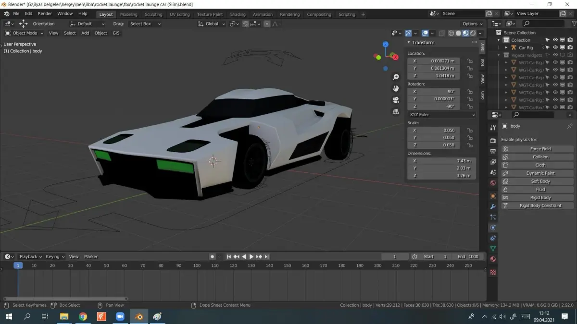Toggle Car Rig render camera icon
This screenshot has height=324, width=577.
coord(570,48)
